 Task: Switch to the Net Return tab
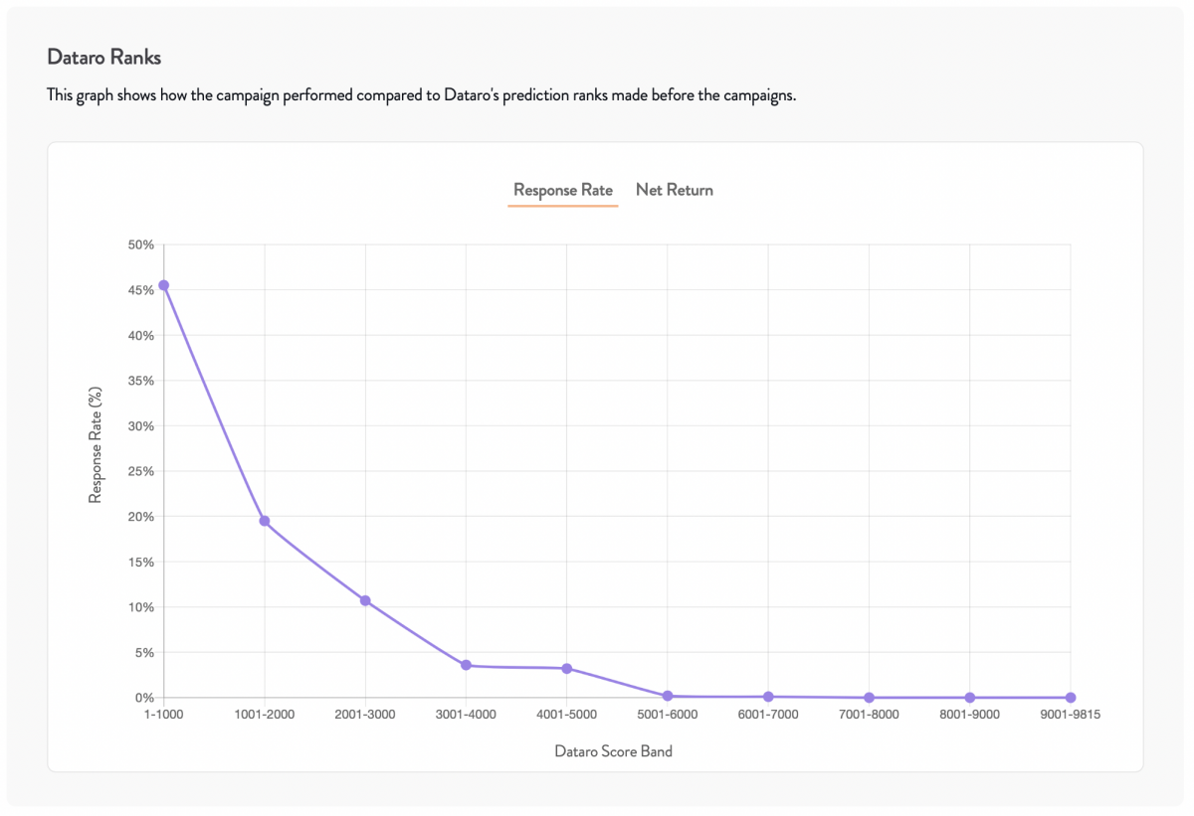(675, 190)
